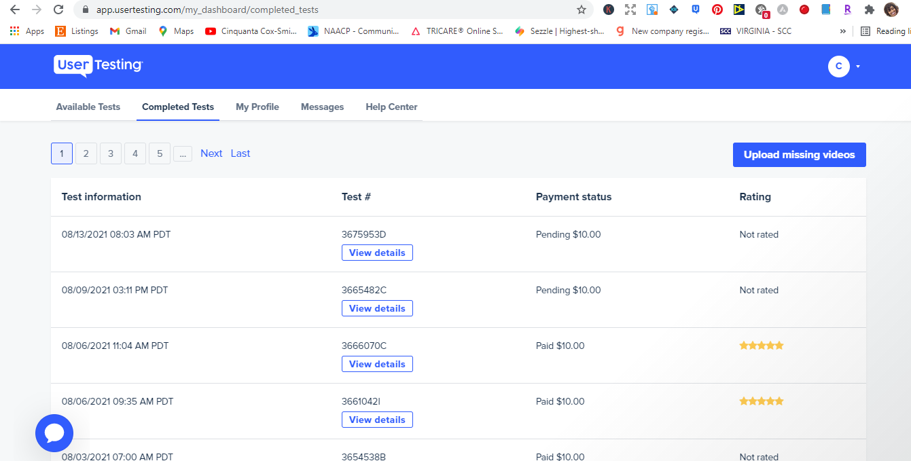
Task: Open the Apps grid bookmark
Action: 27,31
